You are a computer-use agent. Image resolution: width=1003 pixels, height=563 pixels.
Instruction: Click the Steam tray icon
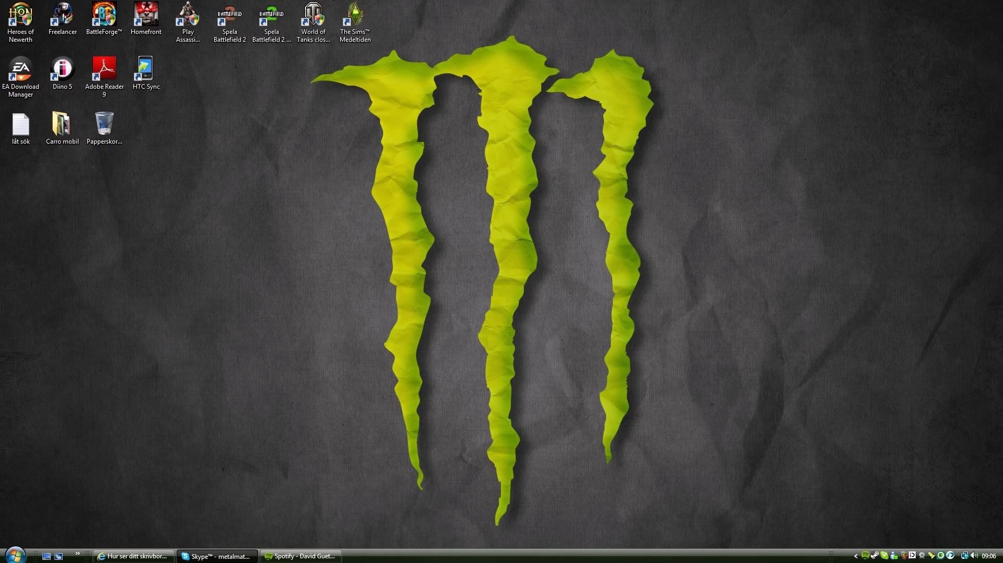(874, 556)
